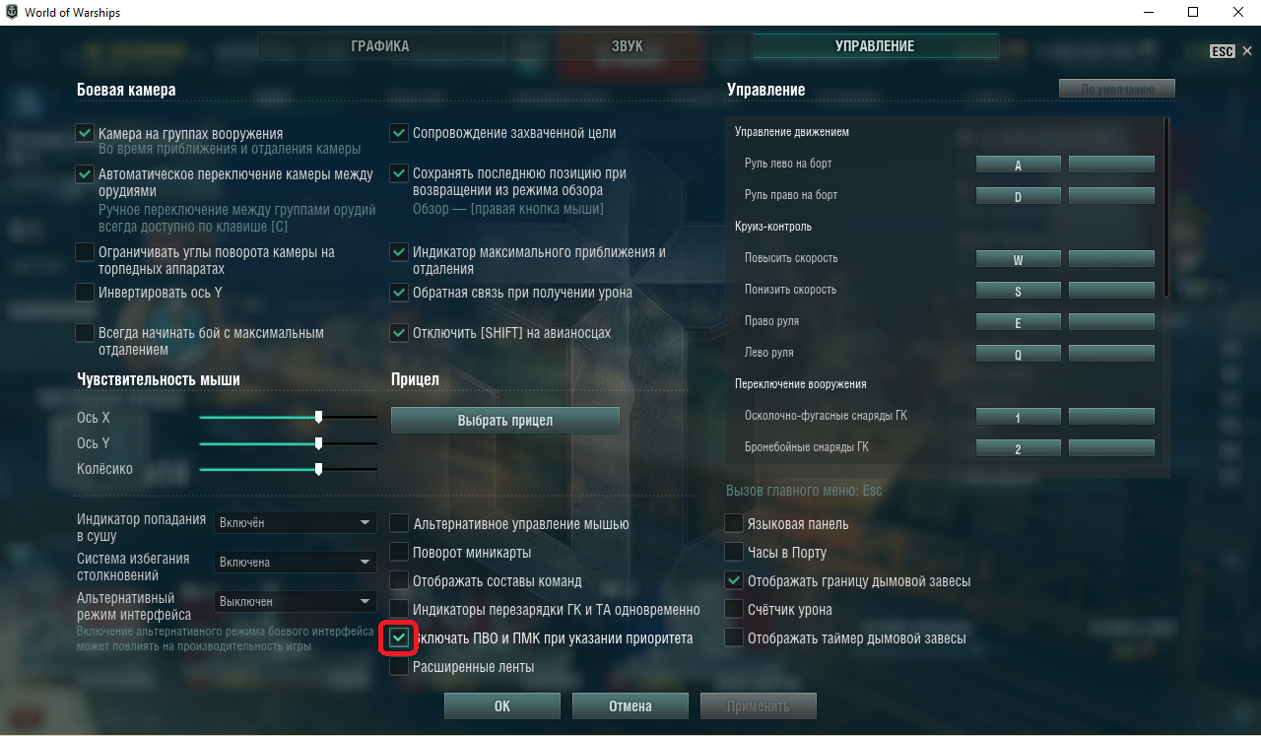This screenshot has height=736, width=1261.
Task: Click the Колёсико sensitivity slider track
Action: click(288, 470)
